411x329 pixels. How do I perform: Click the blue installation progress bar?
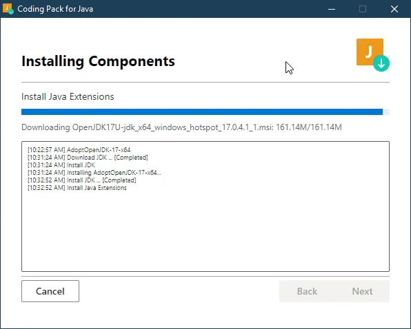(202, 112)
